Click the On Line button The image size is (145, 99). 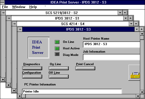click(x=59, y=68)
